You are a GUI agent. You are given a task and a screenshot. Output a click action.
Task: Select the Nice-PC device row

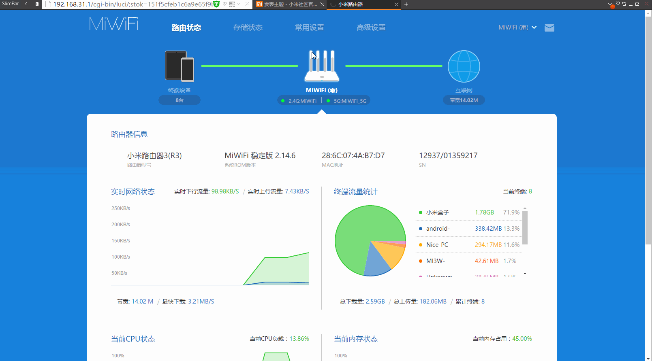pyautogui.click(x=468, y=245)
